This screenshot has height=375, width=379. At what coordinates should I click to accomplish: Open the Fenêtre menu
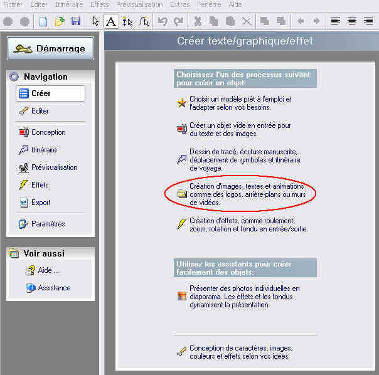pyautogui.click(x=209, y=4)
